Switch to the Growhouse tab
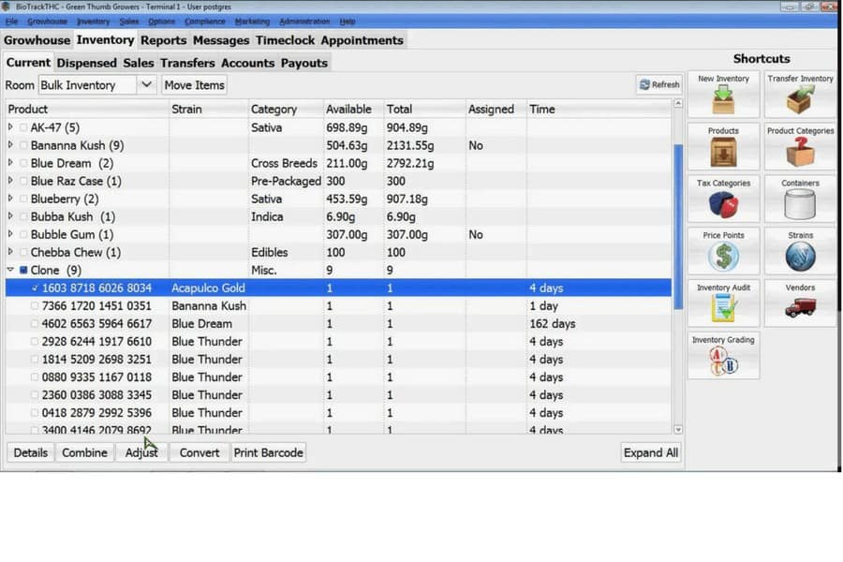Viewport: 843px width, 562px height. [x=37, y=40]
